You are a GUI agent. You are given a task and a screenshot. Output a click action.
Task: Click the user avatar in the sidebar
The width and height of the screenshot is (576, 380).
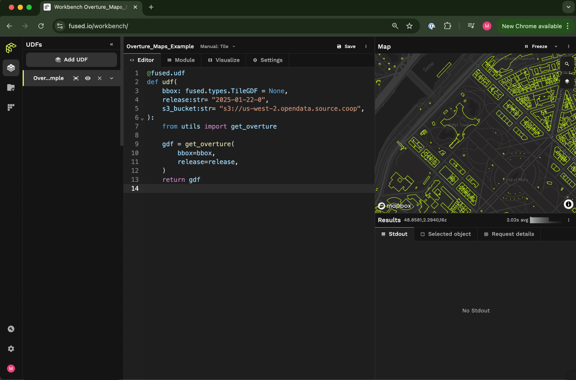point(11,369)
